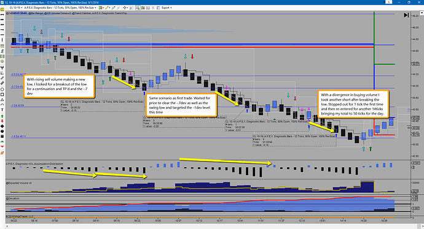Choose the red down-arrow marker tool
The image size is (424, 229).
(x=2, y=121)
